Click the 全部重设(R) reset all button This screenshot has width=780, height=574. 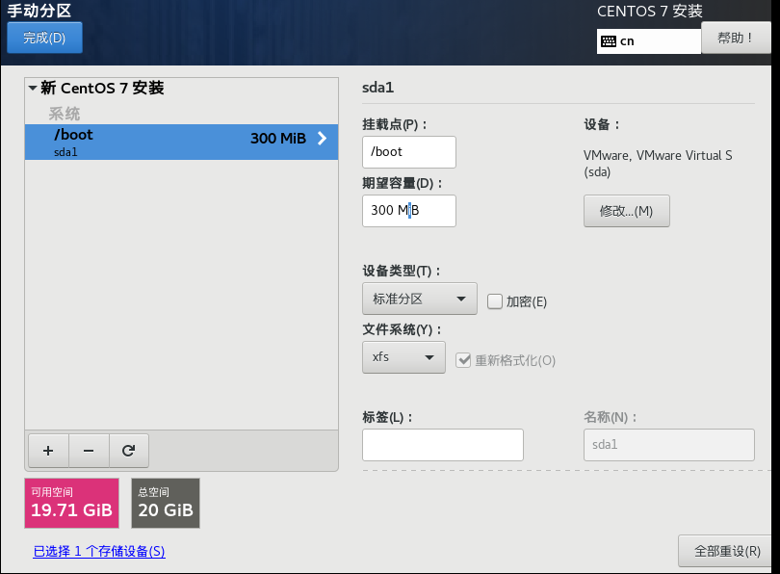(x=727, y=551)
